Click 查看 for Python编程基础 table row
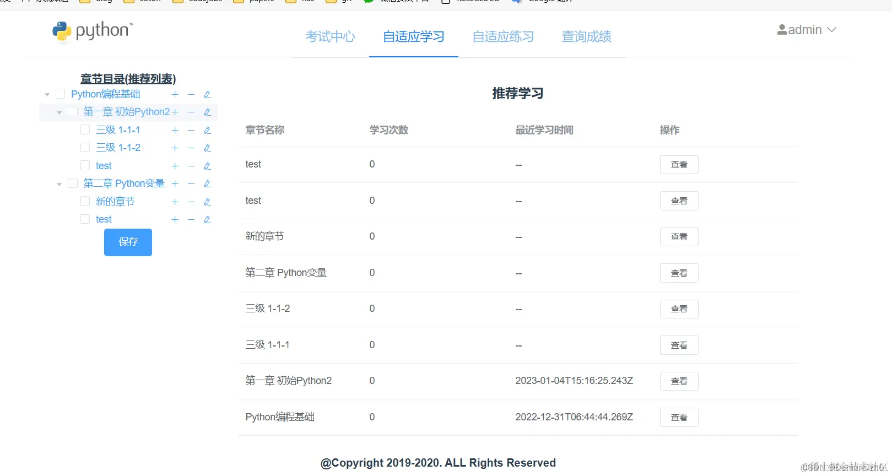Screen dimensions: 892x476 pyautogui.click(x=679, y=418)
